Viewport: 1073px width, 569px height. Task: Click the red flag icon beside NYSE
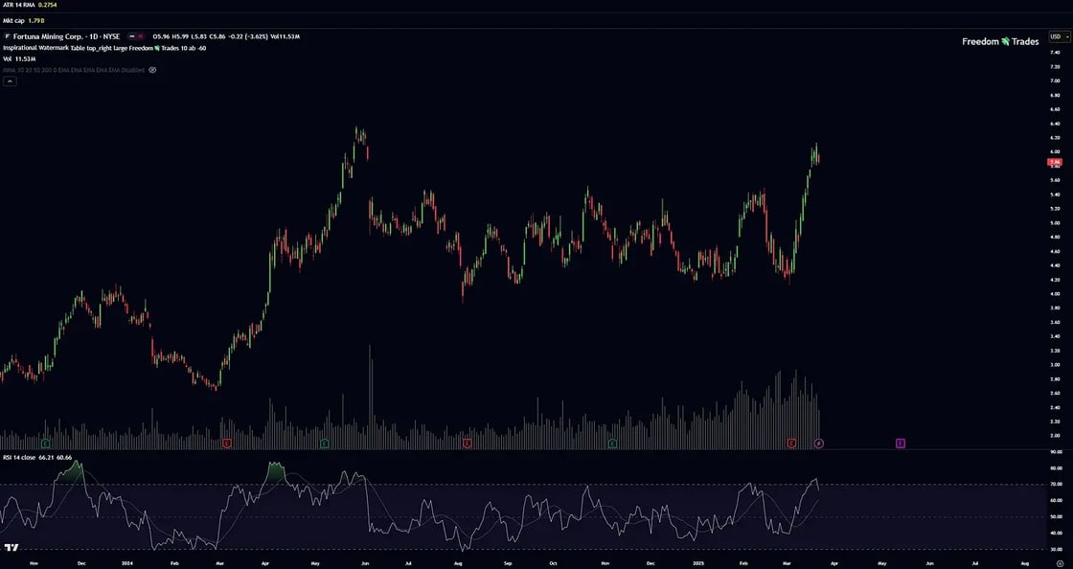click(x=140, y=36)
